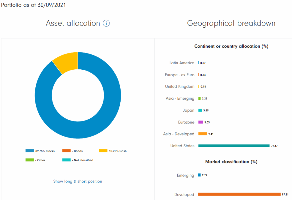Click the Japan teal bar
Image resolution: width=292 pixels, height=200 pixels.
pos(200,110)
